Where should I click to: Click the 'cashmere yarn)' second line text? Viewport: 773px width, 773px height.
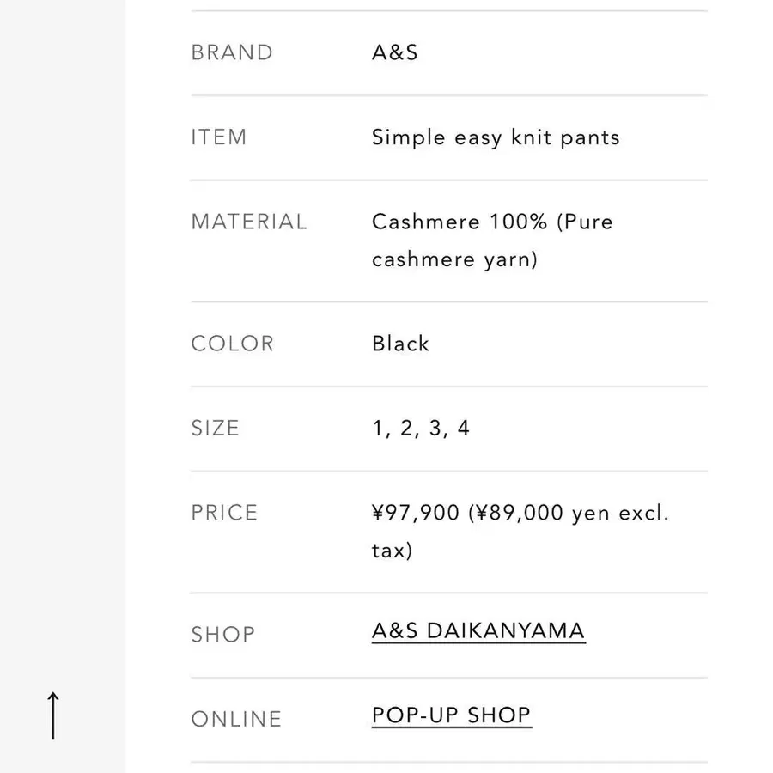(454, 259)
